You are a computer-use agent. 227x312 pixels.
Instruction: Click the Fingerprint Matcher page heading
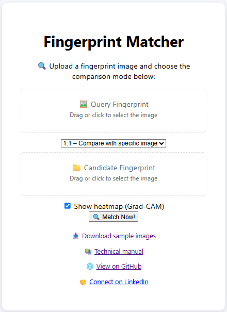[113, 42]
